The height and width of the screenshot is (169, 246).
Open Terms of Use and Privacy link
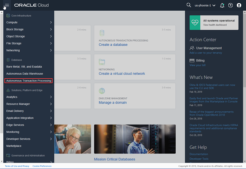17,166
